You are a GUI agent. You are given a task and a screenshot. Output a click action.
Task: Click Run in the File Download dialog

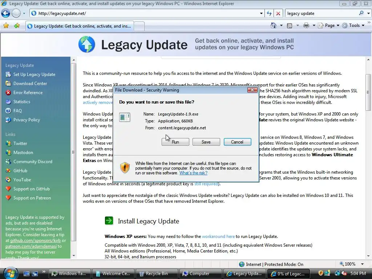tap(175, 142)
